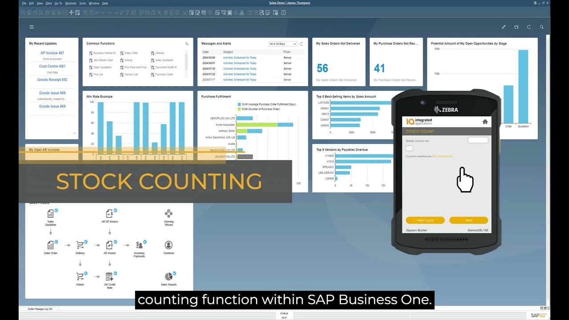Open Common Functions wrench settings icon
This screenshot has width=569, height=320.
pos(187,44)
